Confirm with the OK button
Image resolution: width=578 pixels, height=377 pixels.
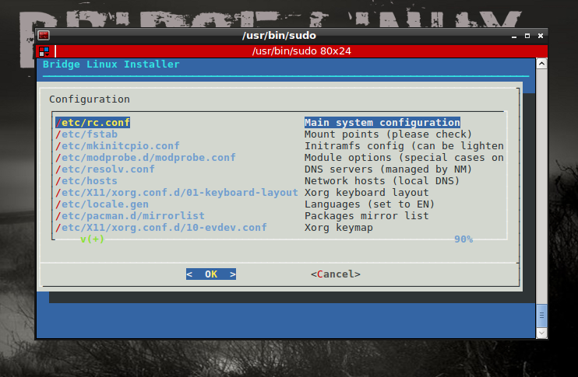pyautogui.click(x=211, y=274)
